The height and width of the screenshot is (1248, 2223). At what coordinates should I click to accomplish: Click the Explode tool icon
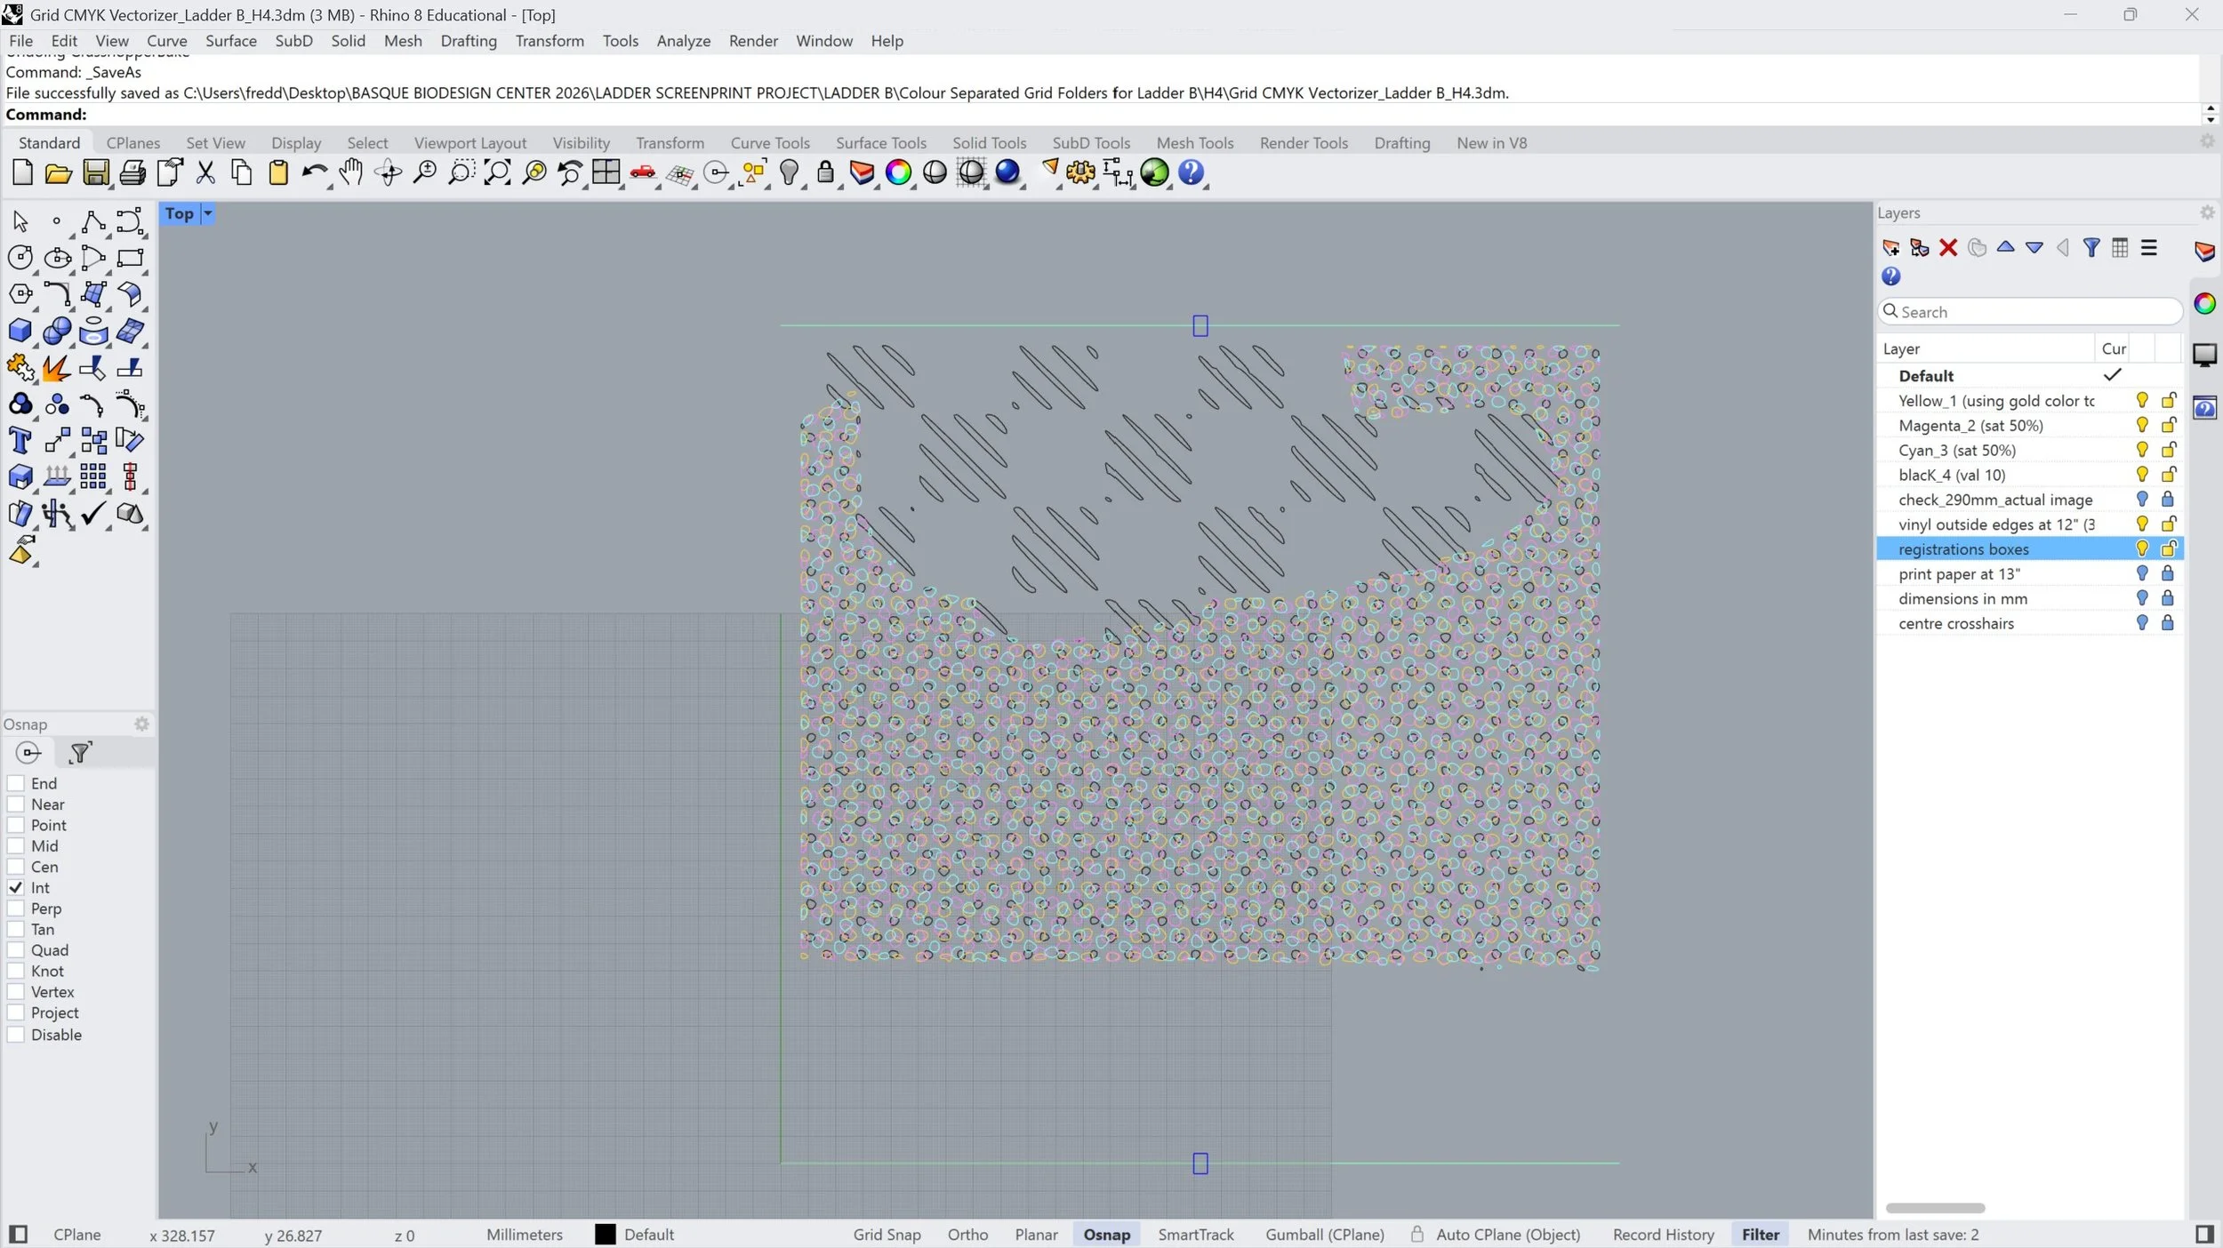(56, 367)
